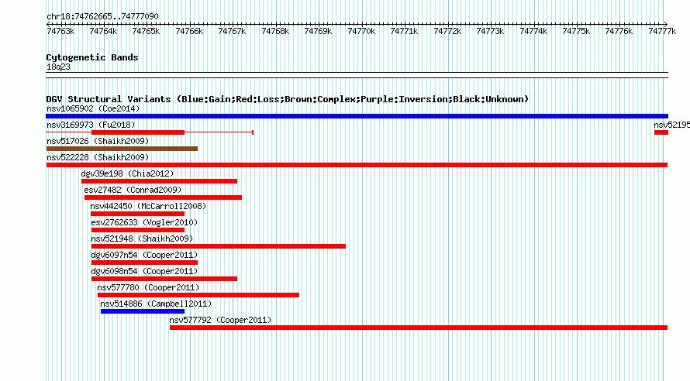690x381 pixels.
Task: Open the nsv577792 (Cooper2011) label
Action: click(220, 320)
